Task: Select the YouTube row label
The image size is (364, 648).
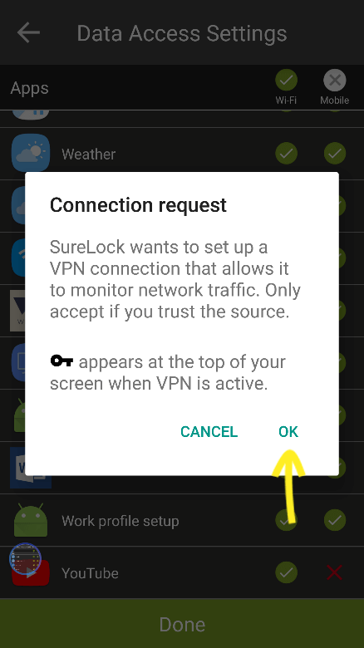Action: tap(90, 573)
